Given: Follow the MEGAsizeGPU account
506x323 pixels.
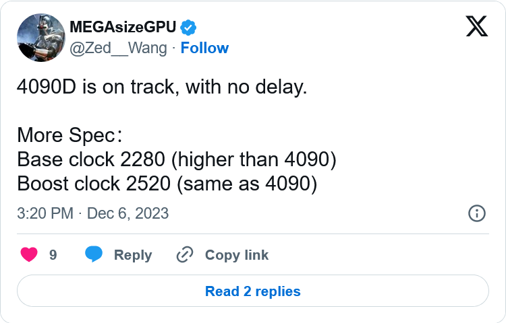Looking at the screenshot, I should 204,48.
